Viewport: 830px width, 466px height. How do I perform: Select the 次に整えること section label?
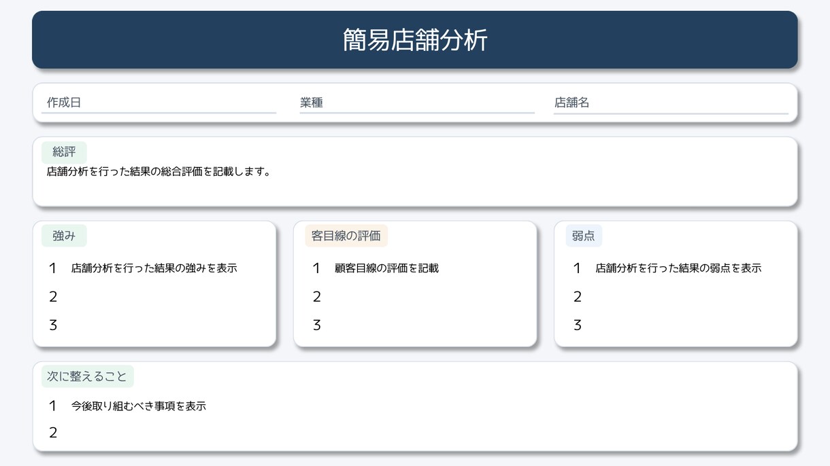[x=88, y=376]
